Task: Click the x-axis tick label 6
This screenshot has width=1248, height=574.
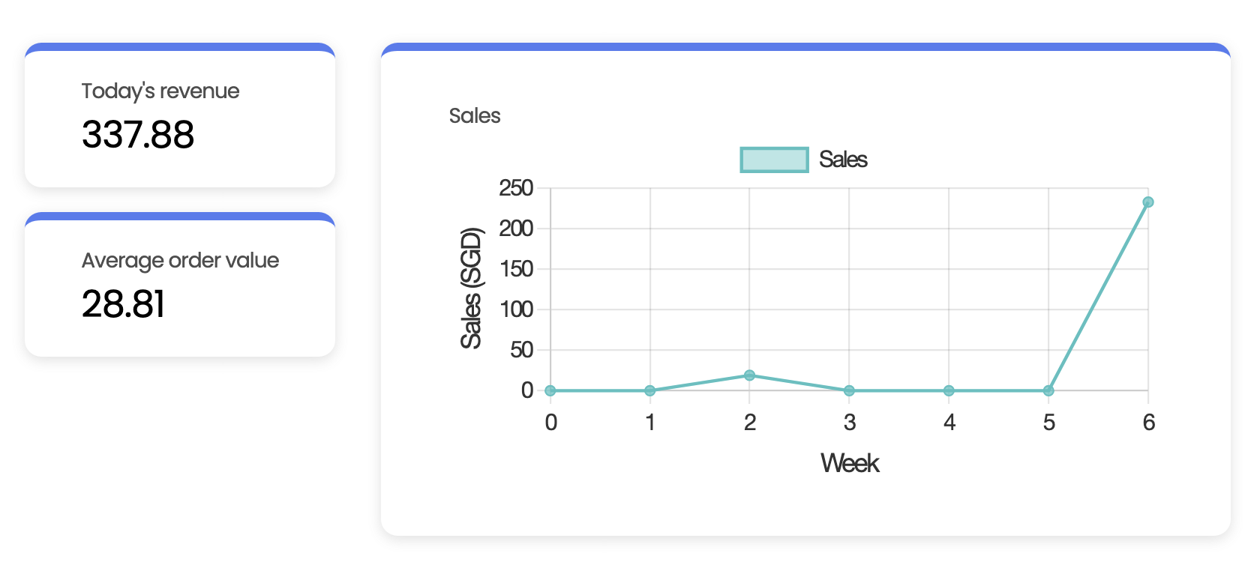Action: (1148, 423)
